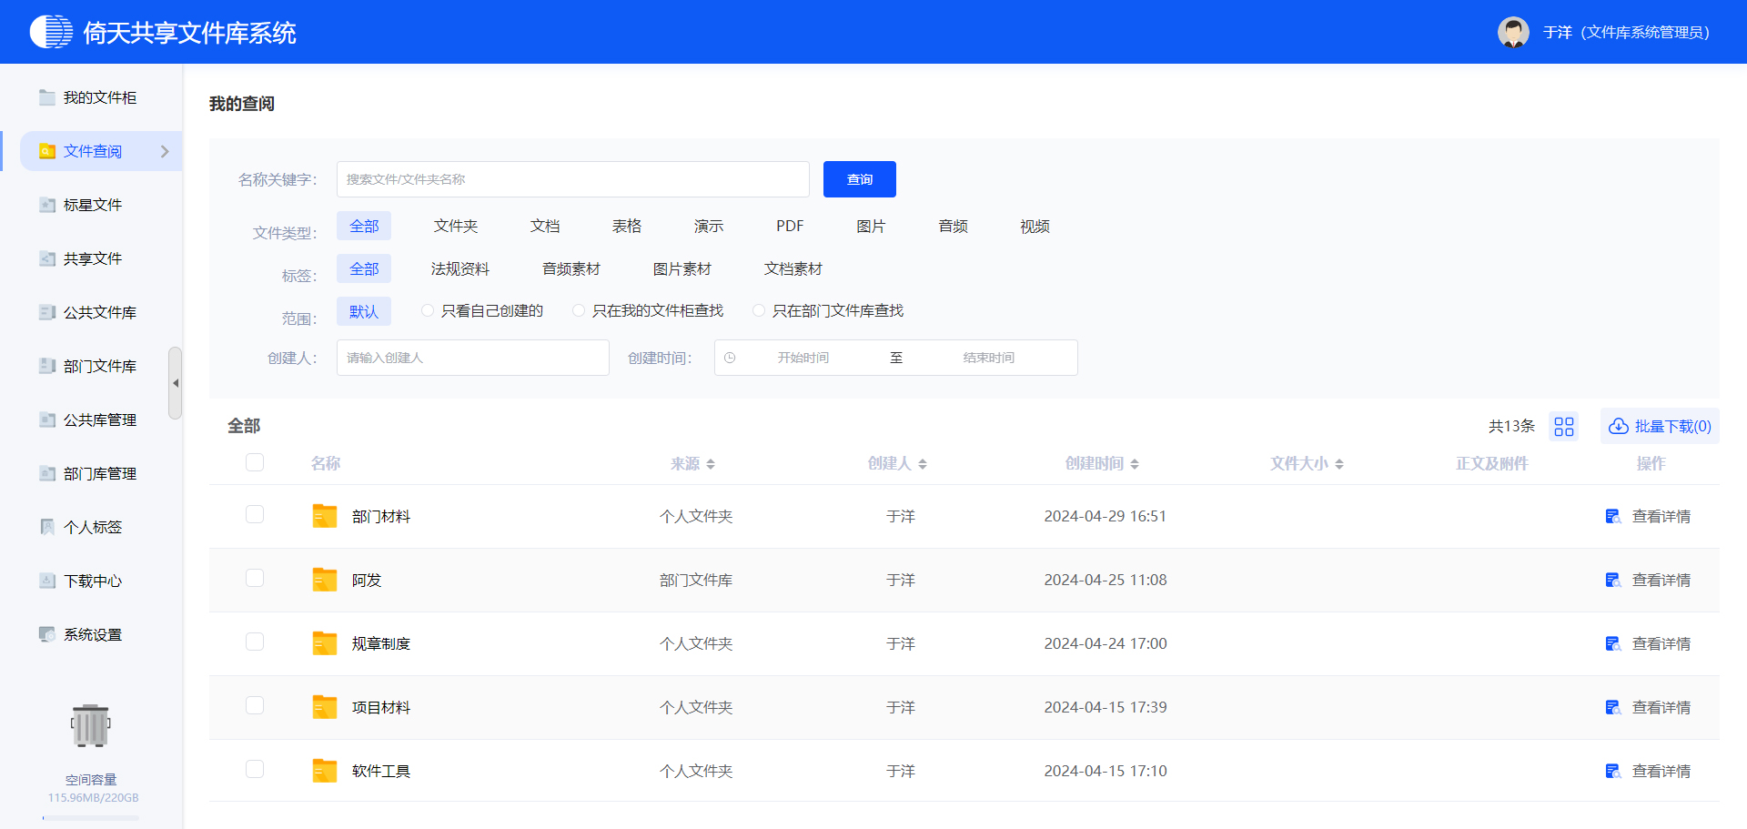Filter tag by 图片素材
Image resolution: width=1747 pixels, height=829 pixels.
pos(682,268)
